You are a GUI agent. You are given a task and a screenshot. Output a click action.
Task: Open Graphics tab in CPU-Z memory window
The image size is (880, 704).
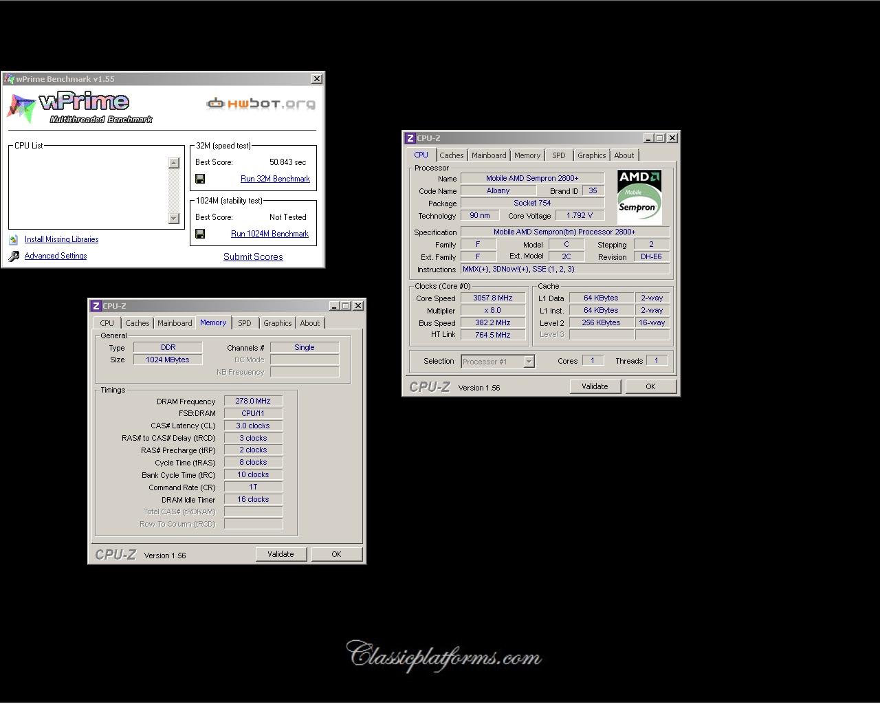(x=278, y=323)
